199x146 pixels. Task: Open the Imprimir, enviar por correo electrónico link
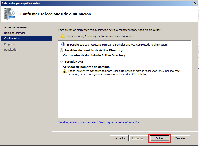point(99,122)
